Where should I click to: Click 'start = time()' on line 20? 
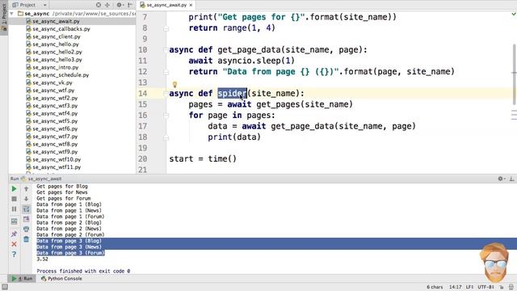[203, 158]
